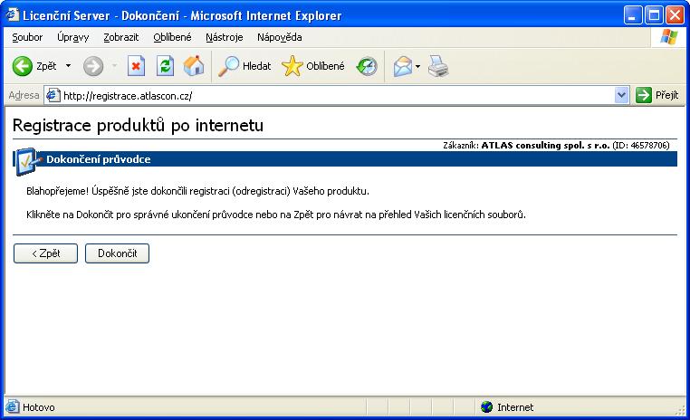690x420 pixels.
Task: Click the wizard checklist icon by Dokončení průvodce
Action: coord(27,161)
